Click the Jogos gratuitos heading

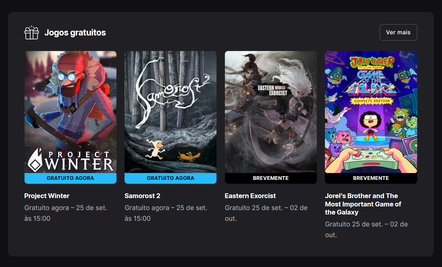(75, 33)
